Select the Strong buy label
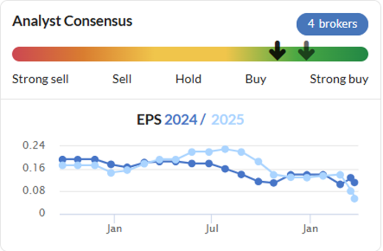This screenshot has width=383, height=251. pos(339,79)
